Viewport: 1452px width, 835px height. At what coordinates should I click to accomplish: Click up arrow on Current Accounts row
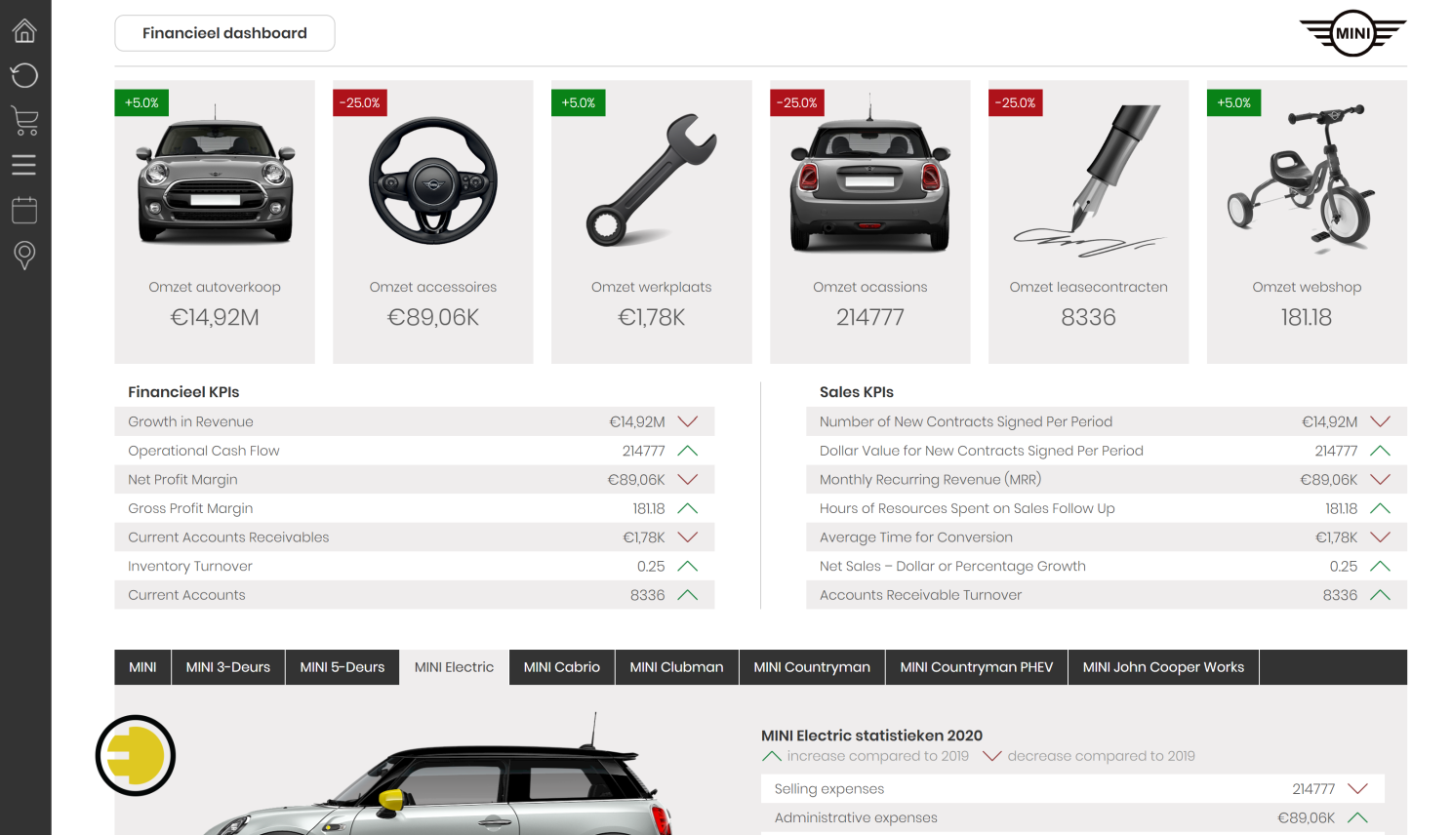point(688,595)
